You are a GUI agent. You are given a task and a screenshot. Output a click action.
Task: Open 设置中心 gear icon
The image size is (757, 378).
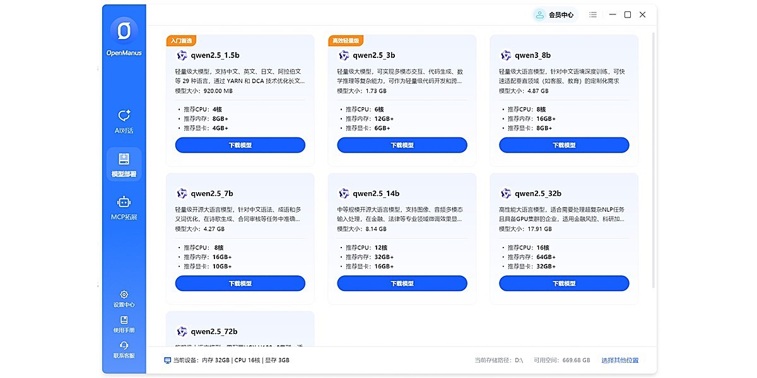[x=124, y=294]
